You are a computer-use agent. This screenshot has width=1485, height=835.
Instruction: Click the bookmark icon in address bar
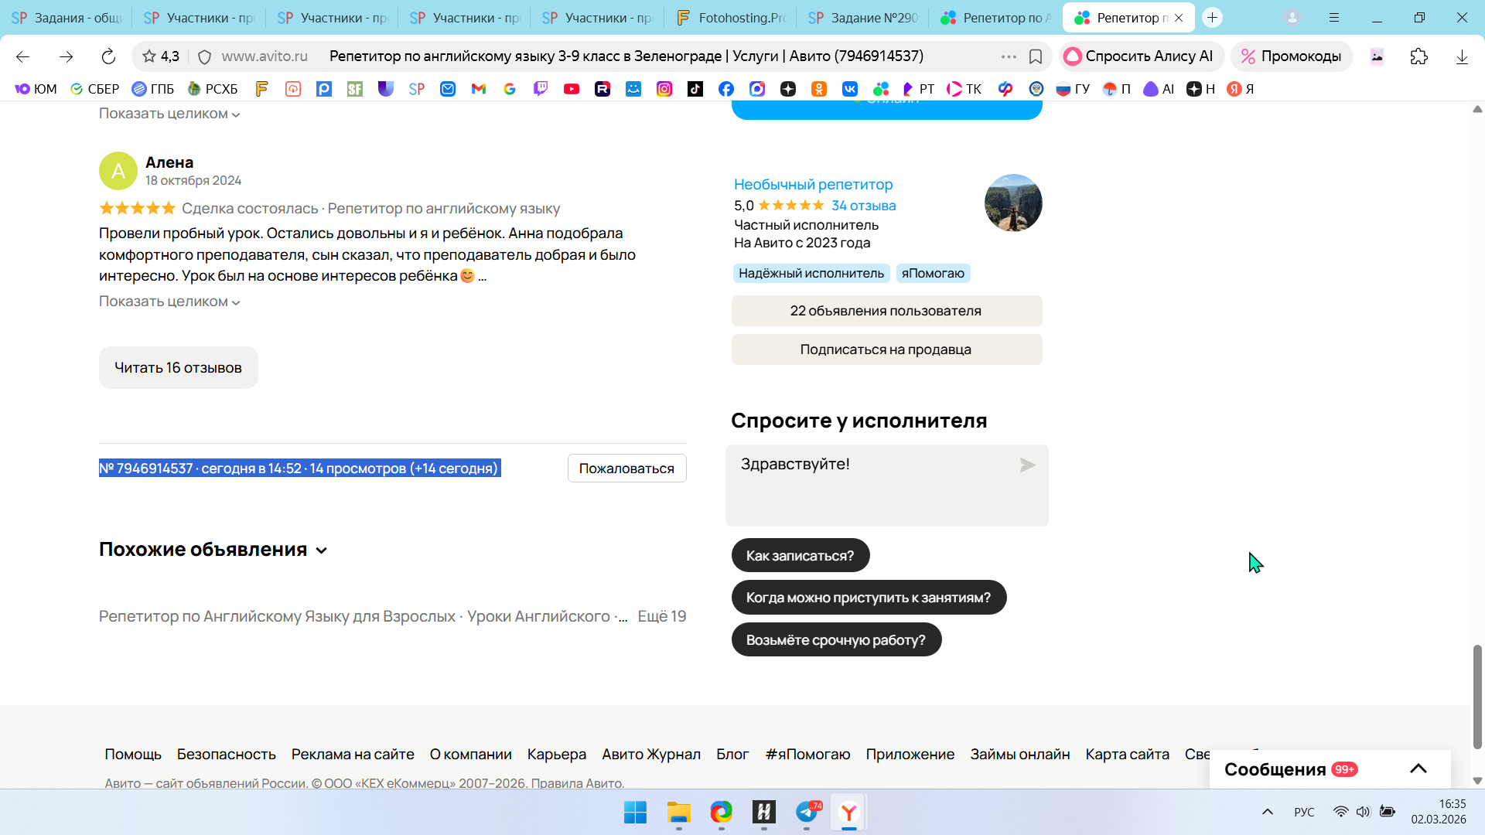pyautogui.click(x=1036, y=56)
